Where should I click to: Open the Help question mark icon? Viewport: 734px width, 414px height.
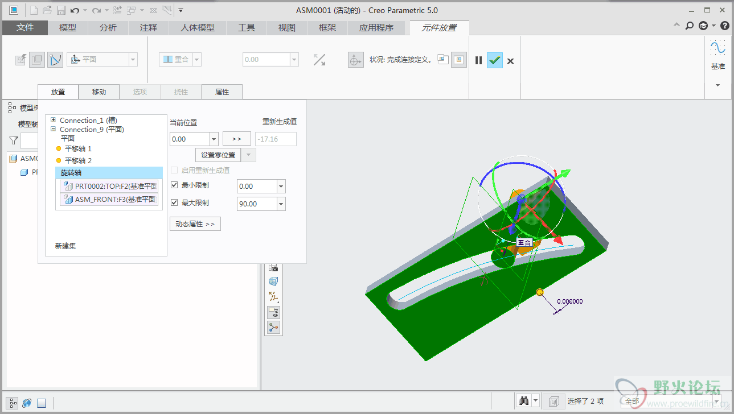pos(725,26)
